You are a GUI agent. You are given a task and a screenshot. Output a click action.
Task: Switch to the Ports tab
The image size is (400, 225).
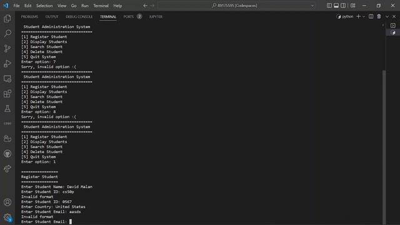(x=129, y=17)
